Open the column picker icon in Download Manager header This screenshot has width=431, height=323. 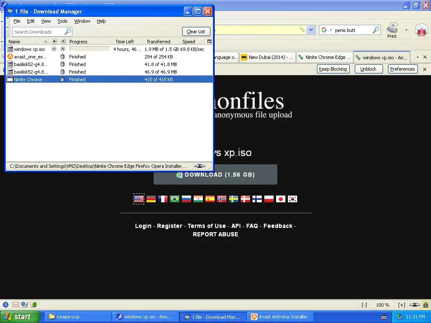pos(210,42)
